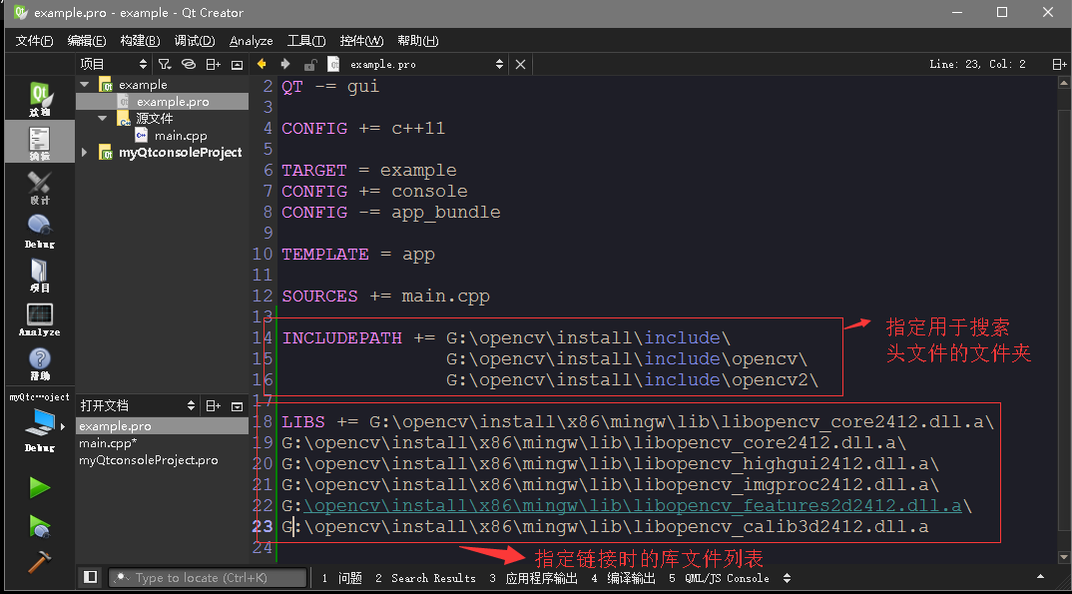Collapse the example project tree node
The height and width of the screenshot is (594, 1072).
(x=85, y=85)
